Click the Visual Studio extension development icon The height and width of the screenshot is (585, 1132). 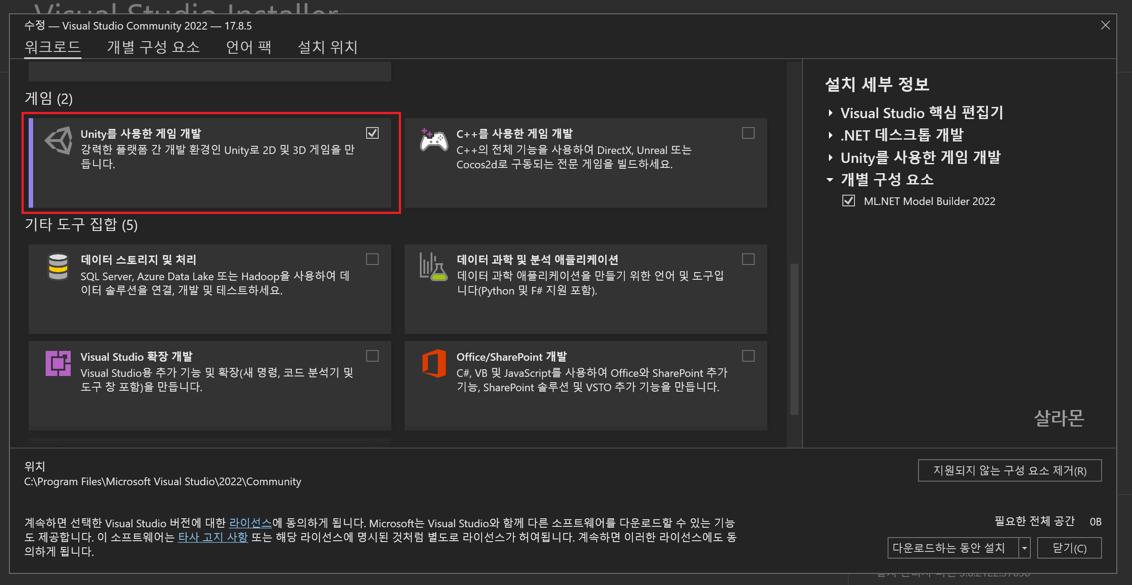[58, 363]
